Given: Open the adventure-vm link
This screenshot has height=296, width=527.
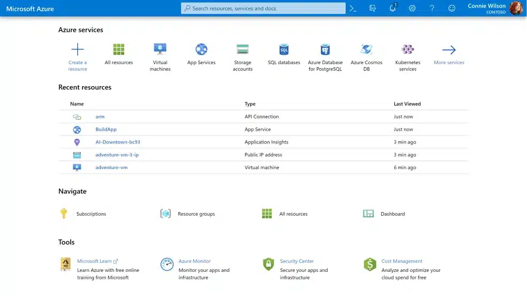Looking at the screenshot, I should click(111, 168).
